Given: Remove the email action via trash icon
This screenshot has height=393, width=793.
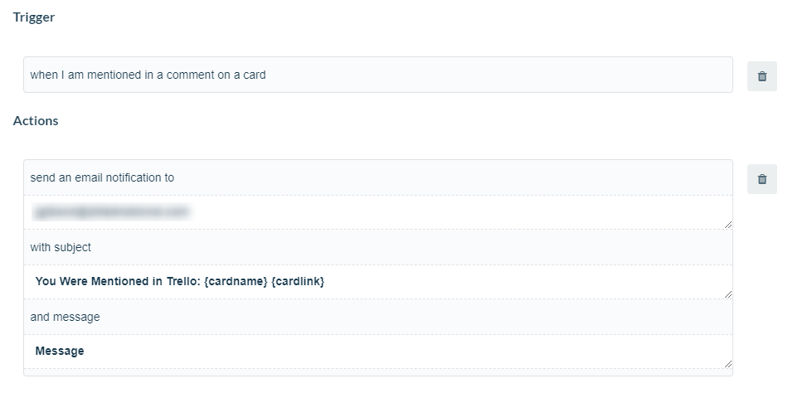Looking at the screenshot, I should (x=762, y=179).
